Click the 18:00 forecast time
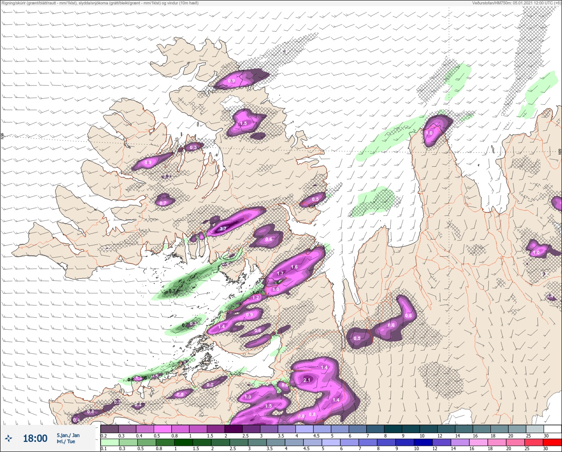The width and height of the screenshot is (562, 452). point(35,438)
